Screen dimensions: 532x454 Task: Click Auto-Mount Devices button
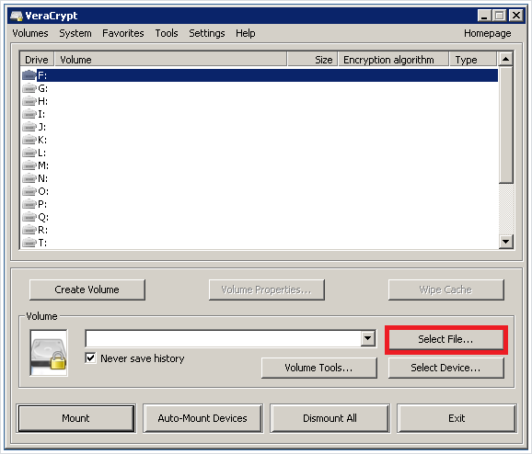point(202,418)
